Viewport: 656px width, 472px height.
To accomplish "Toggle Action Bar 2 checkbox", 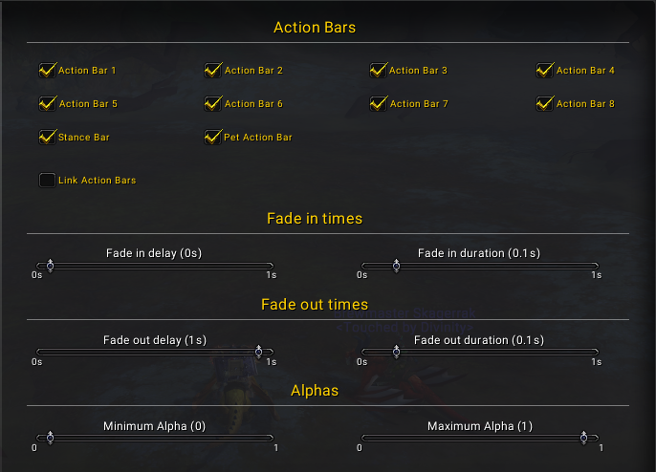I will click(213, 71).
